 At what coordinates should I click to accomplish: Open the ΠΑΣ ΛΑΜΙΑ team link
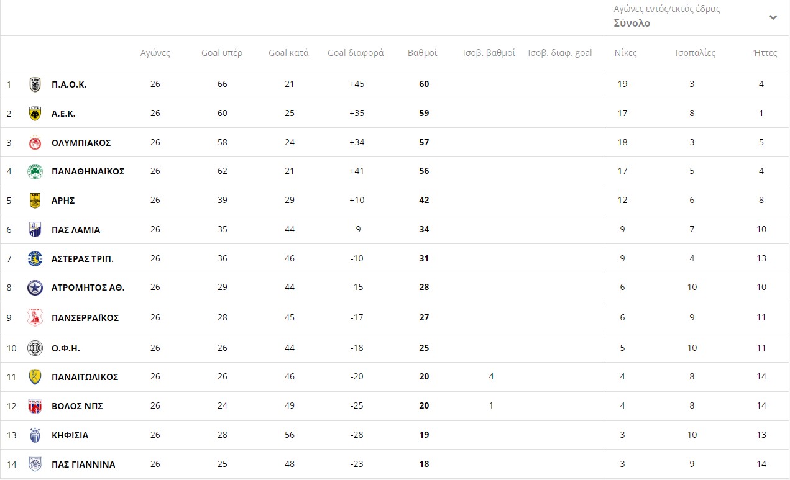coord(76,230)
